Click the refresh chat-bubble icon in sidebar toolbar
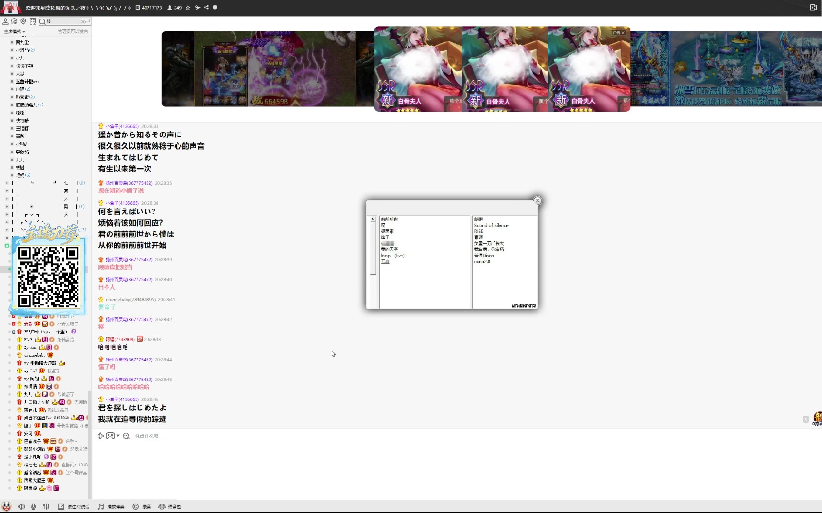The height and width of the screenshot is (513, 822). (x=14, y=21)
